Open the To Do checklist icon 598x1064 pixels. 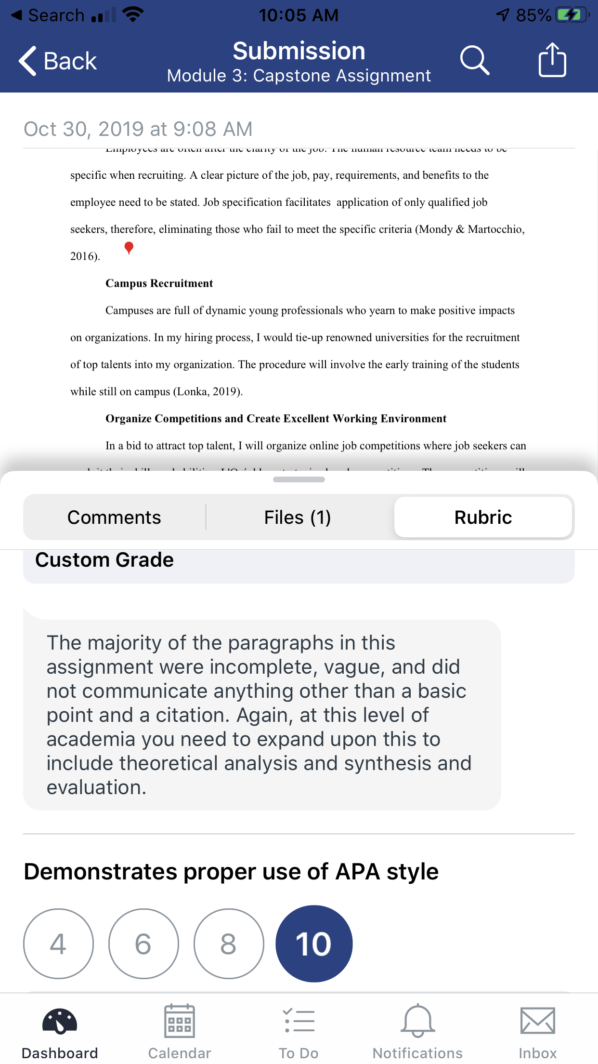click(x=299, y=1021)
